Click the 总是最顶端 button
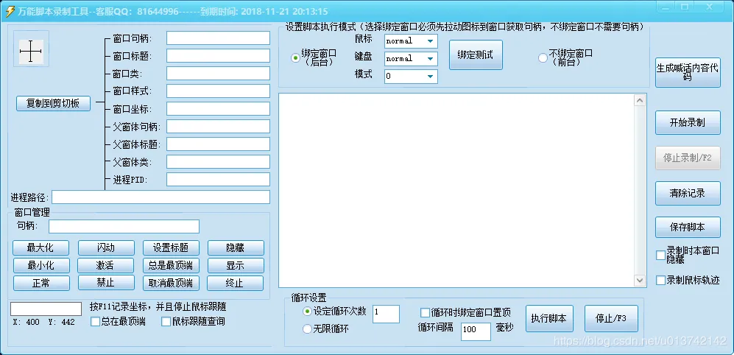 (x=171, y=266)
